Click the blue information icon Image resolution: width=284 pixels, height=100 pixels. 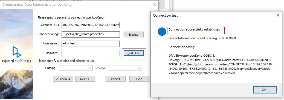pyautogui.click(x=162, y=32)
